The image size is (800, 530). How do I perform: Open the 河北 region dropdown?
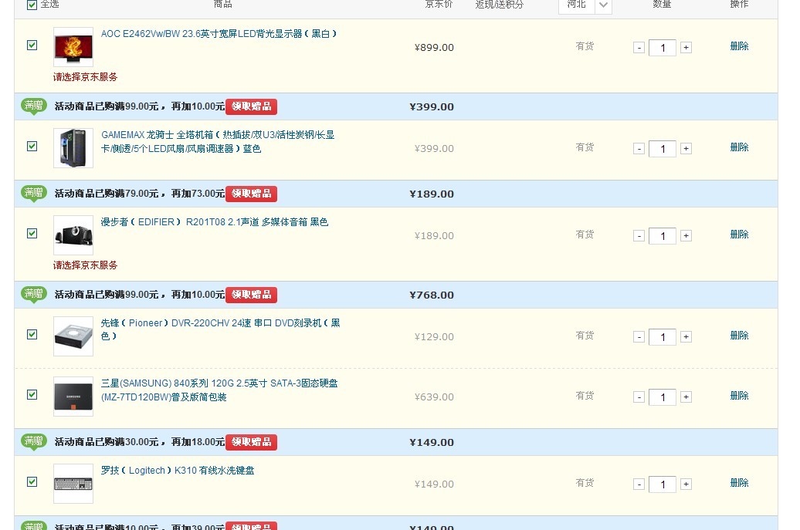pos(585,5)
